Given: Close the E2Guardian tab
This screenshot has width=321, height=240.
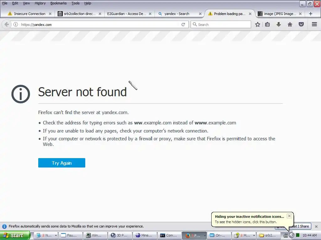Looking at the screenshot, I should [x=150, y=14].
